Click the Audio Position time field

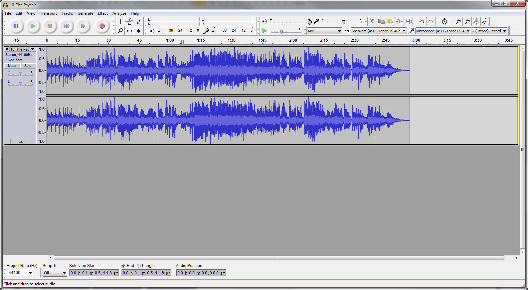(x=201, y=273)
